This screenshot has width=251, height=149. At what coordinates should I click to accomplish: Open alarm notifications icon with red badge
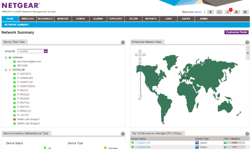(x=228, y=12)
